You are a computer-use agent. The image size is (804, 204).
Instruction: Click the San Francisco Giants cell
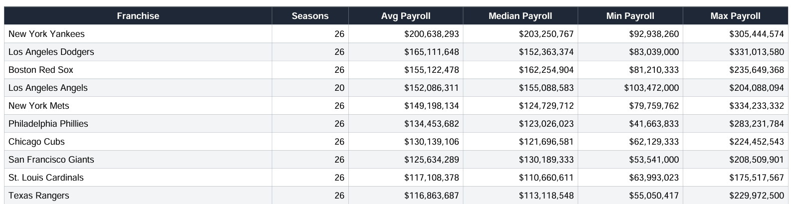[x=51, y=160]
